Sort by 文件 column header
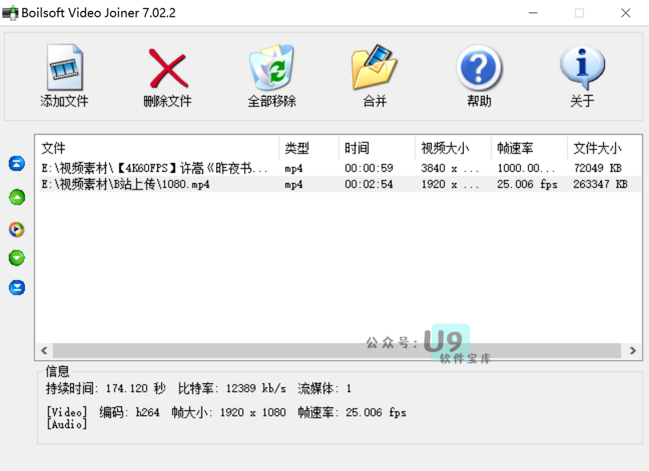 tap(157, 148)
